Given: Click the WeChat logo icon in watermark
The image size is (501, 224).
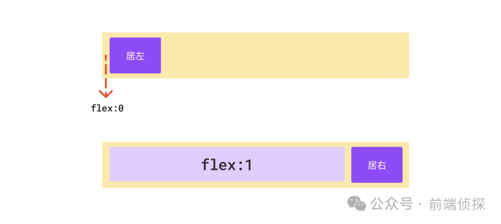Looking at the screenshot, I should click(357, 204).
